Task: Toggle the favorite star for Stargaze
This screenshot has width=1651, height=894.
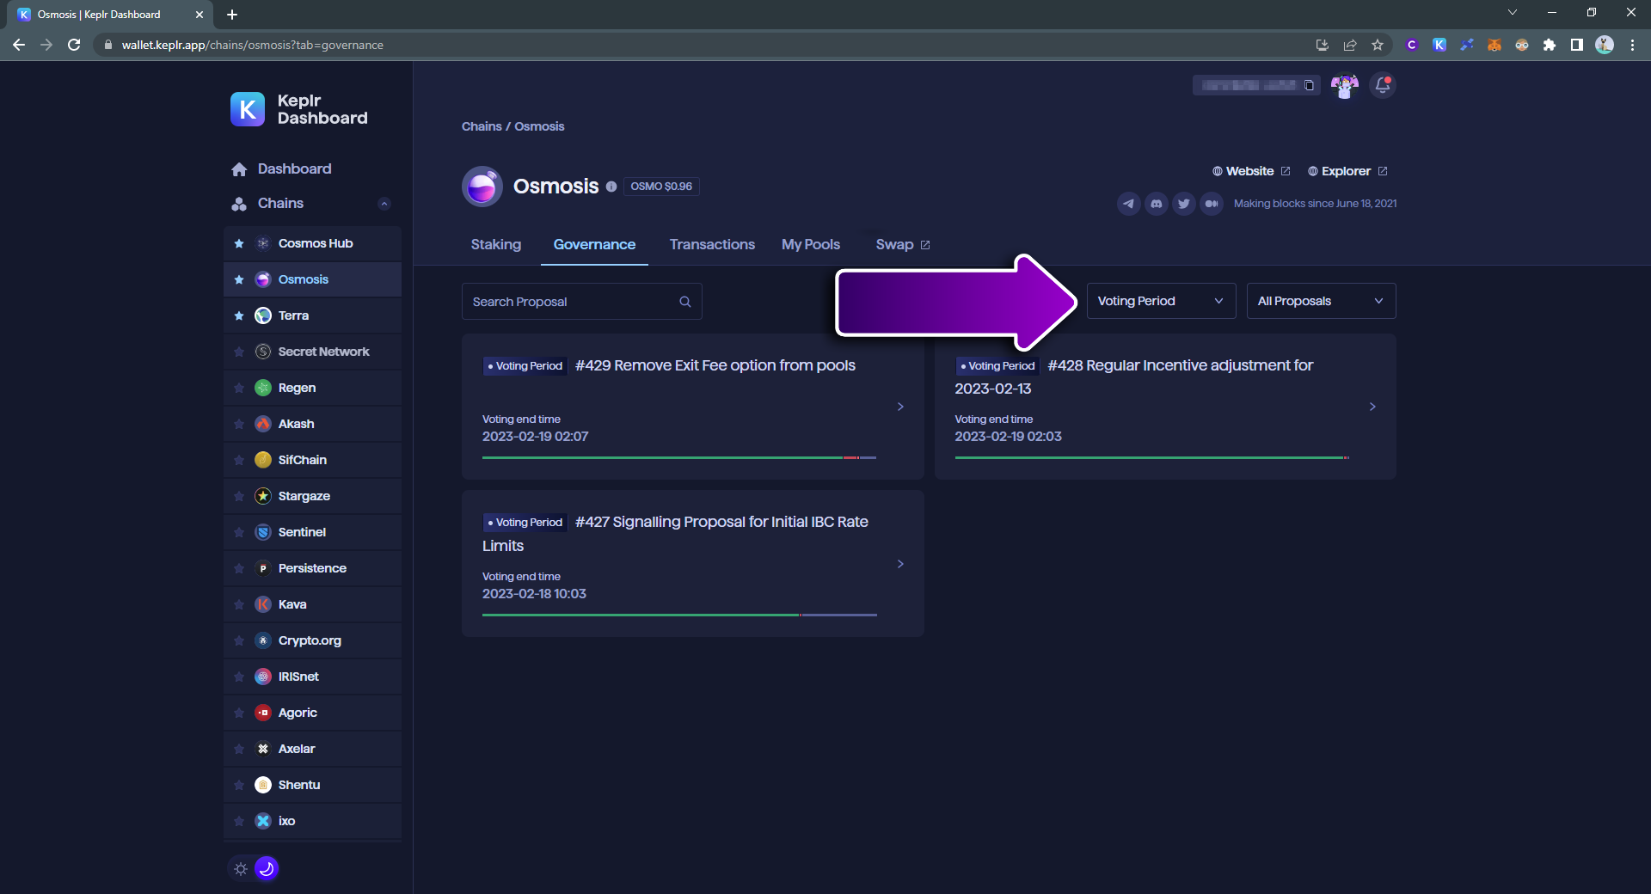Action: click(239, 496)
